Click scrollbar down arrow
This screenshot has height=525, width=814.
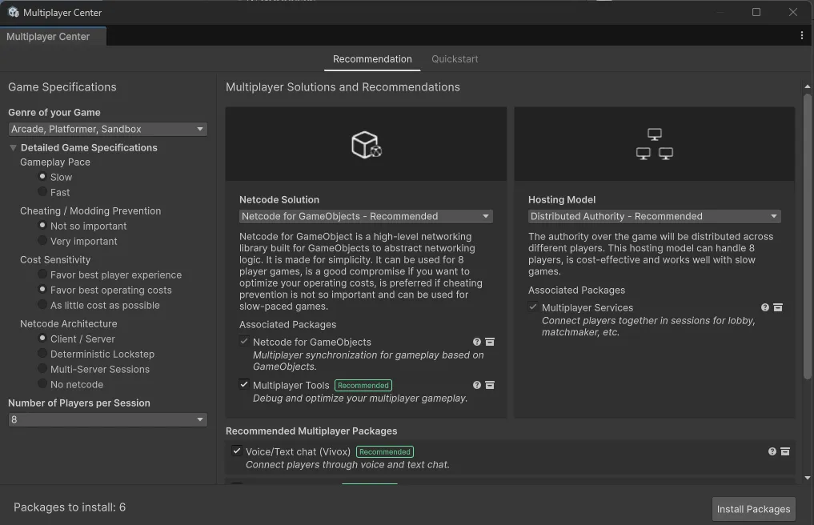click(808, 478)
